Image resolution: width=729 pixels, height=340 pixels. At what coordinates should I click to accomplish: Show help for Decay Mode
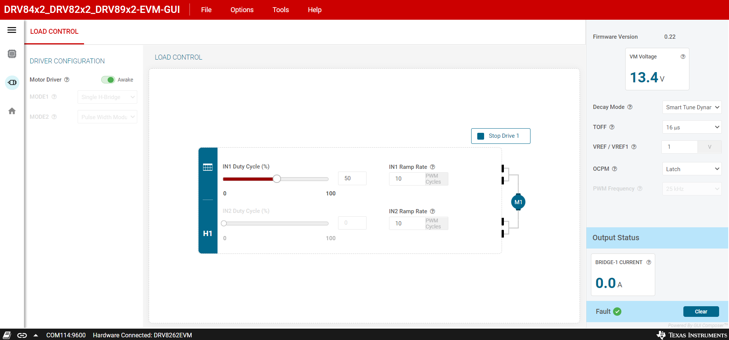[630, 107]
